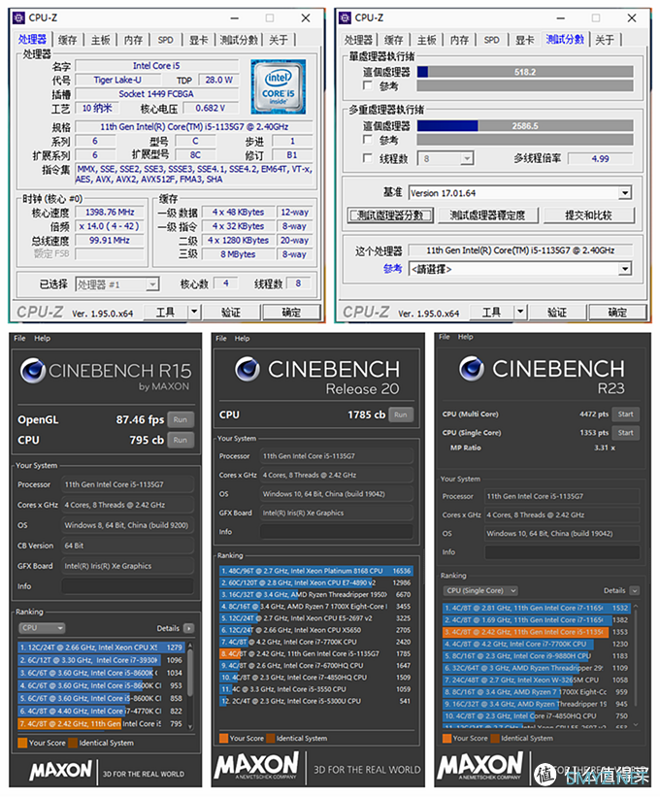This screenshot has width=660, height=797.
Task: Expand Details arrow in Cinebench R15
Action: 188,628
